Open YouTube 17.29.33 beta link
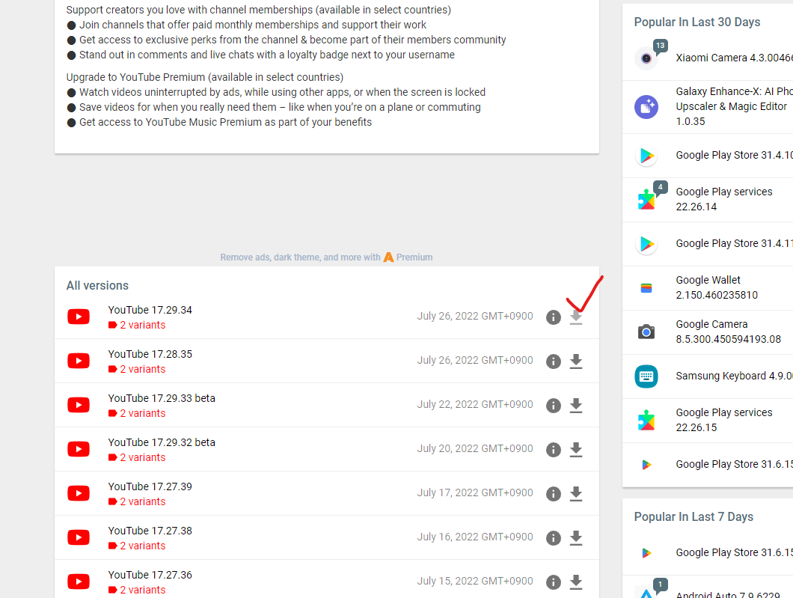 162,398
